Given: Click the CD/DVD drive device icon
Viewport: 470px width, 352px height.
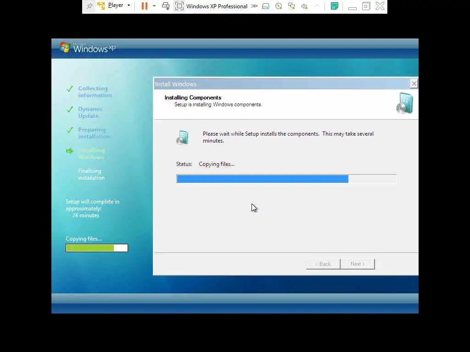Looking at the screenshot, I should (279, 6).
